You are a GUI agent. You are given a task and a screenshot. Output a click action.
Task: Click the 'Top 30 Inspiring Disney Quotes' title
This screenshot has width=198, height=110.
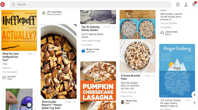click(90, 28)
